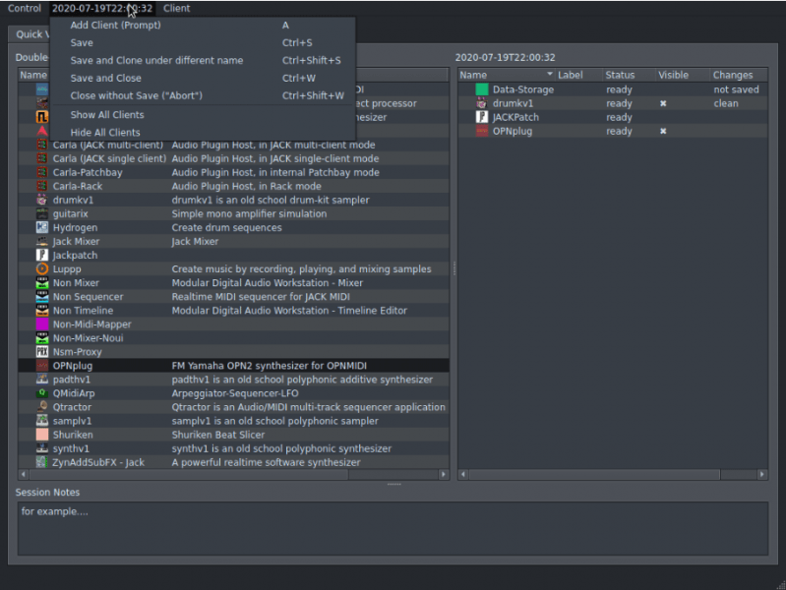Viewport: 786px width, 590px height.
Task: Open the Client menu
Action: click(176, 9)
